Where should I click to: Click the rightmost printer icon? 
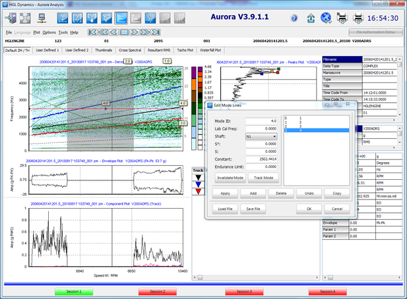358,18
